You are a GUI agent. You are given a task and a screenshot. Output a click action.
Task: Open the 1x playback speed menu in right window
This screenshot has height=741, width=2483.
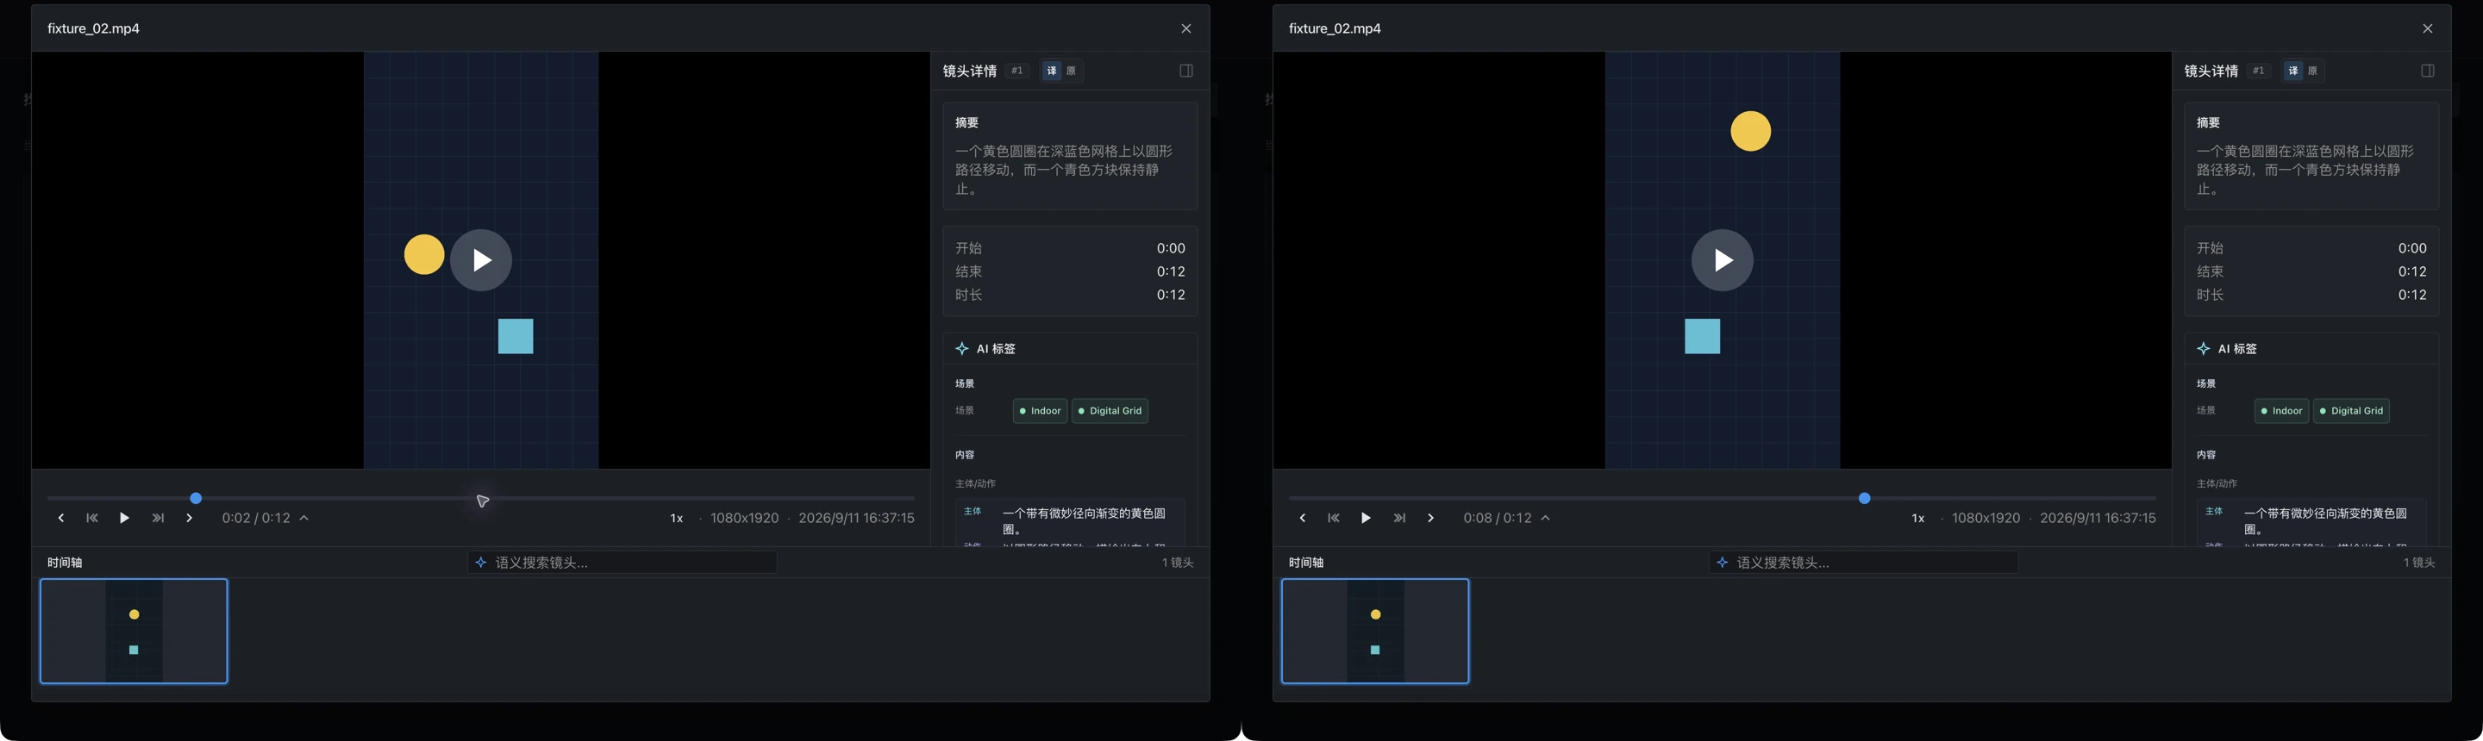(x=1918, y=519)
